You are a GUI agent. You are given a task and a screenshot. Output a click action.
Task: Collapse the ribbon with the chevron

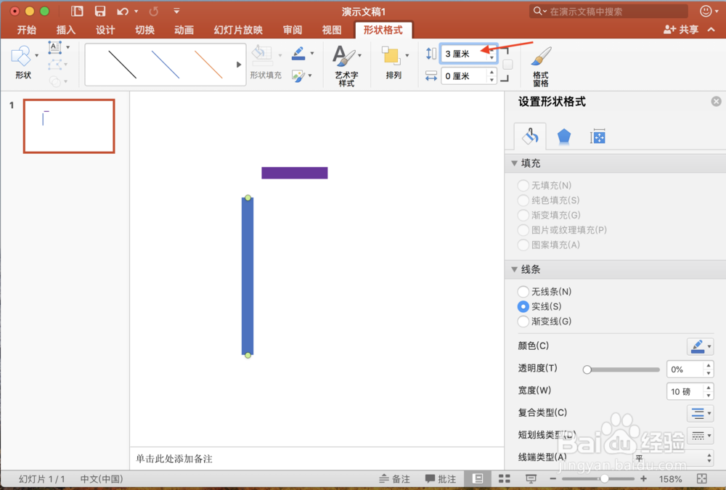pyautogui.click(x=711, y=30)
